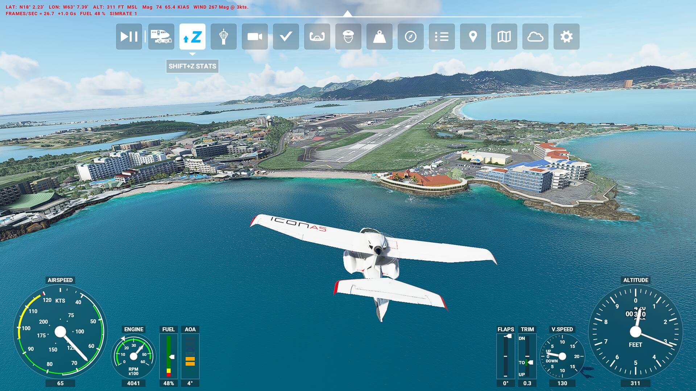Toggle the Shift+Z stats toolbar button
696x391 pixels.
click(x=192, y=37)
